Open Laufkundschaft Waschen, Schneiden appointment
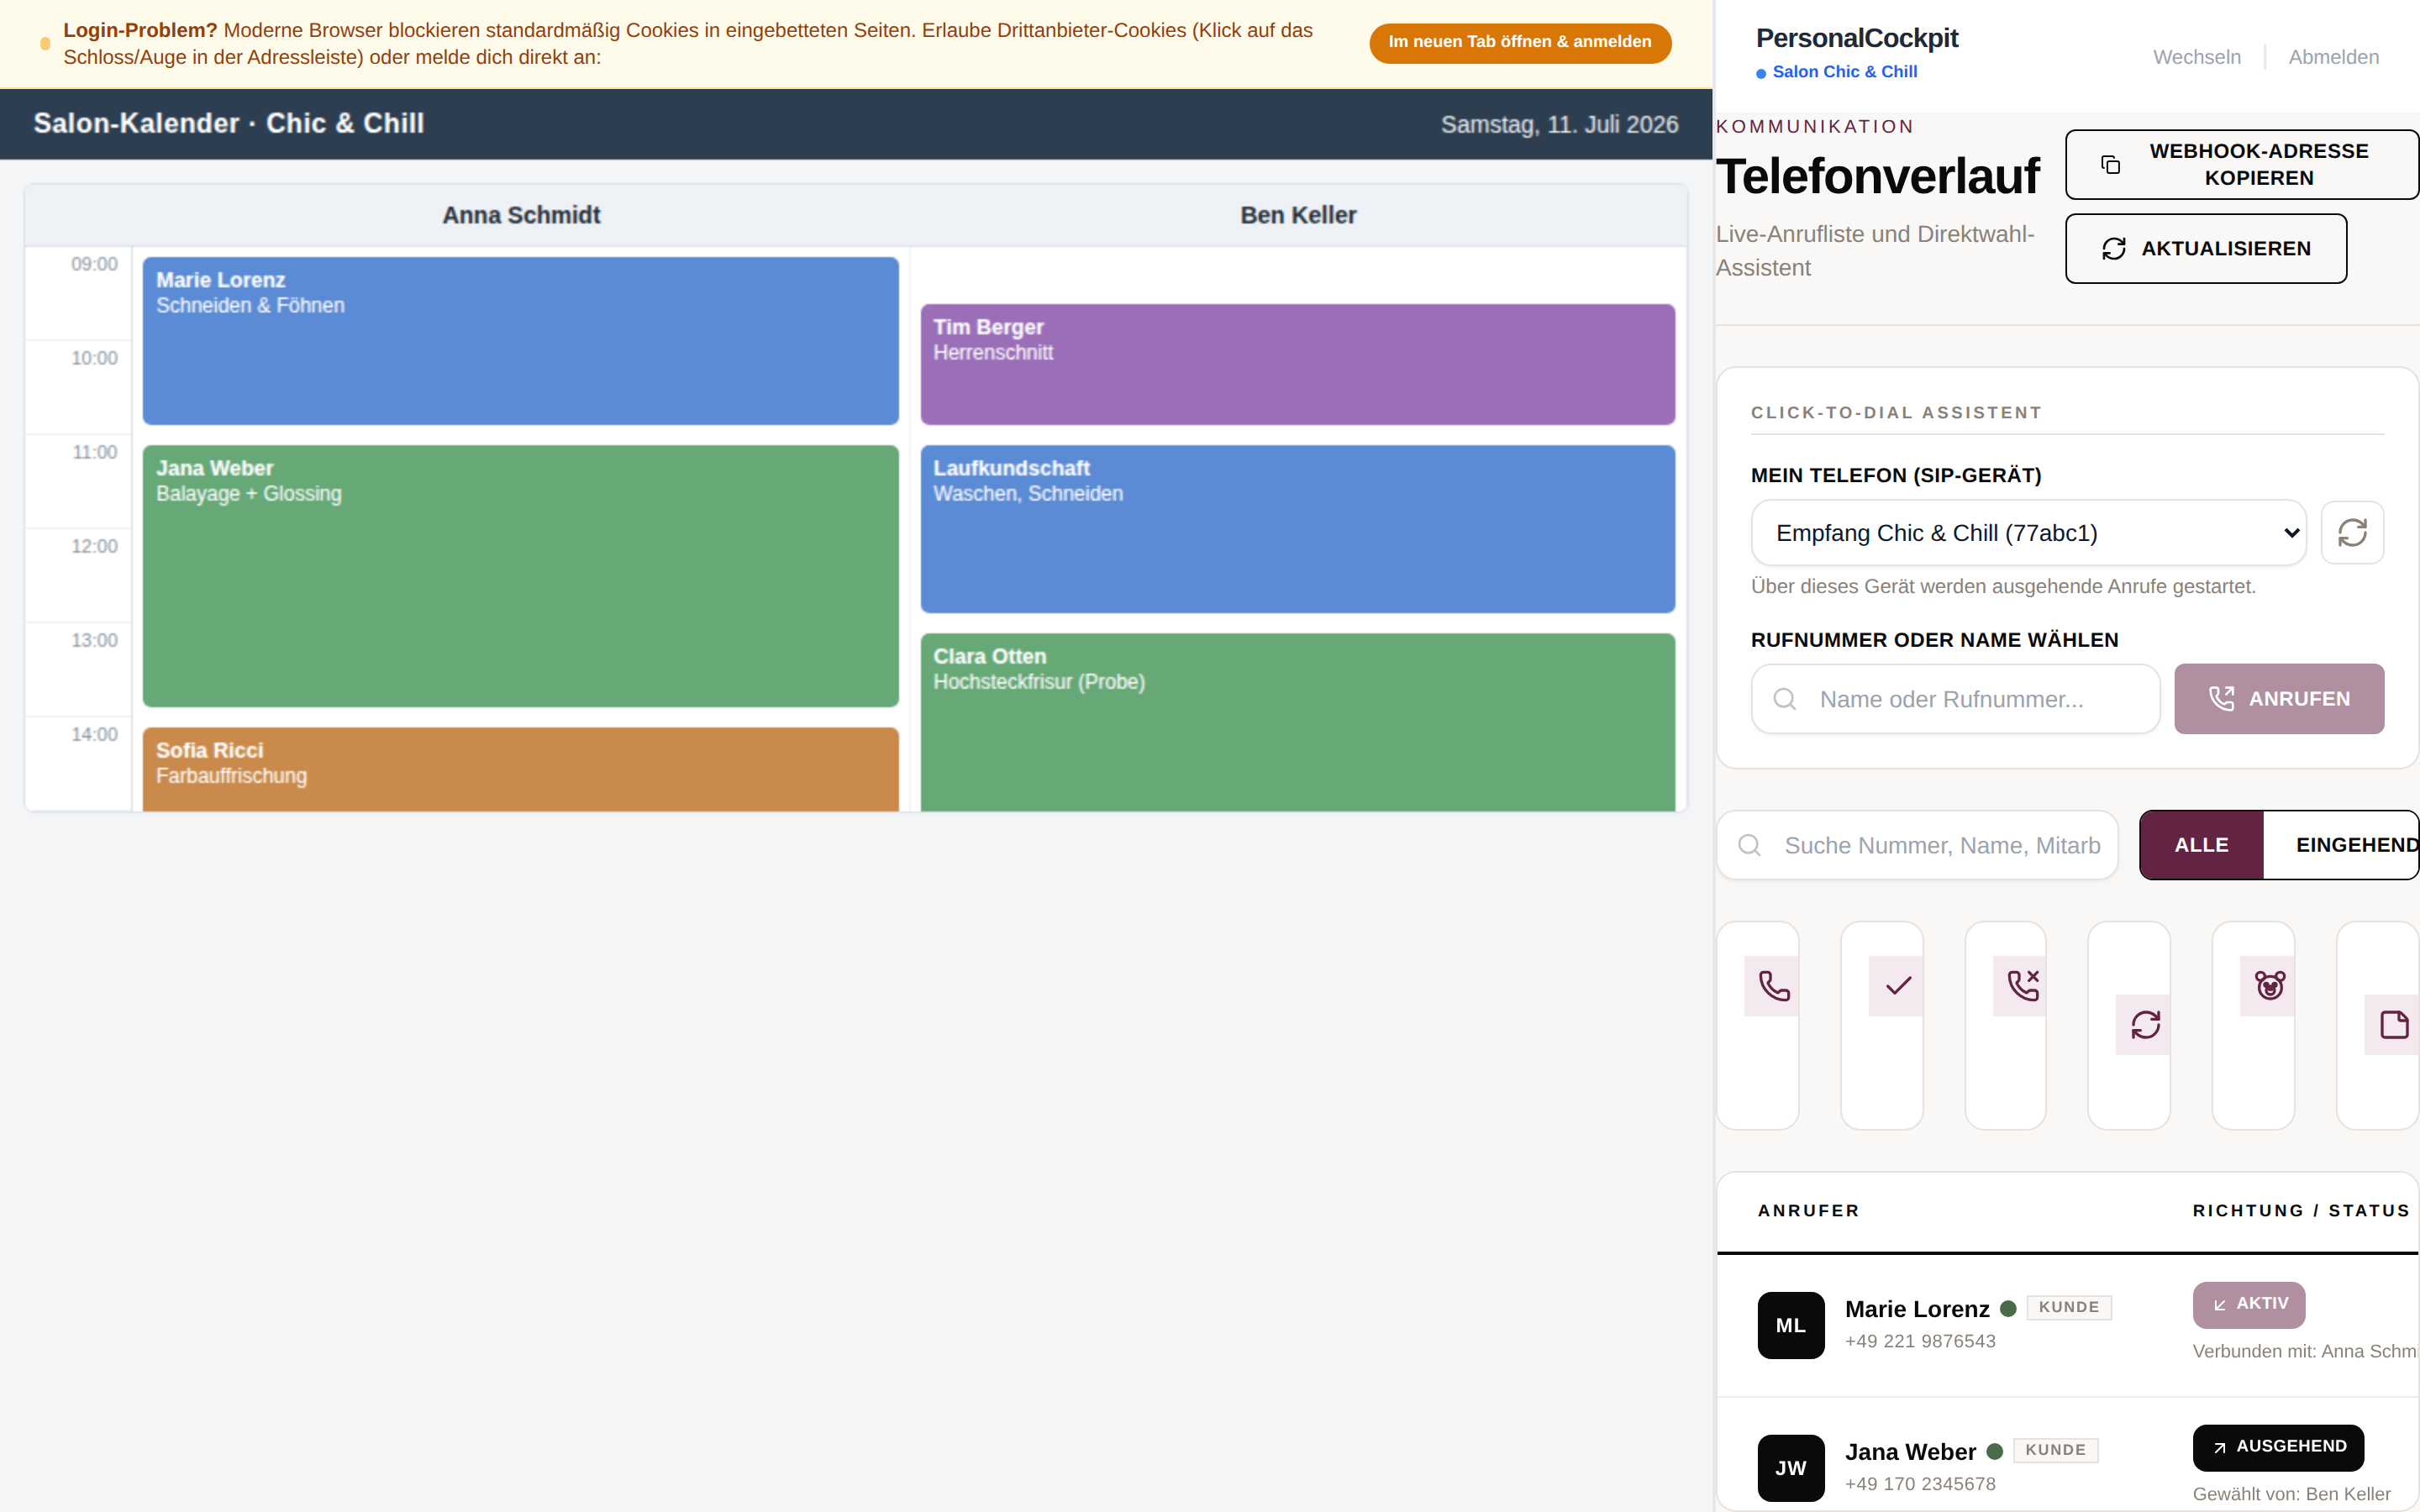2420x1512 pixels. tap(1298, 529)
